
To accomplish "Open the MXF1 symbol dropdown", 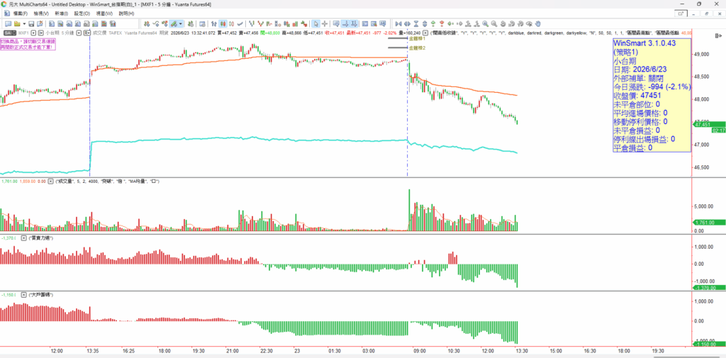I will [34, 33].
